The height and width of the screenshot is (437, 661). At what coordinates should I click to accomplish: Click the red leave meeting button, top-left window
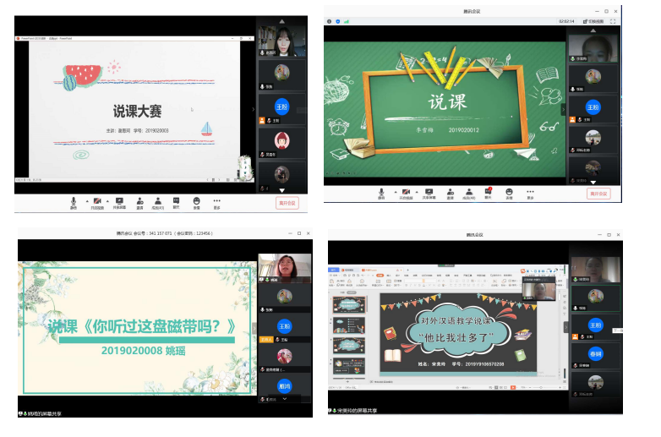(287, 203)
